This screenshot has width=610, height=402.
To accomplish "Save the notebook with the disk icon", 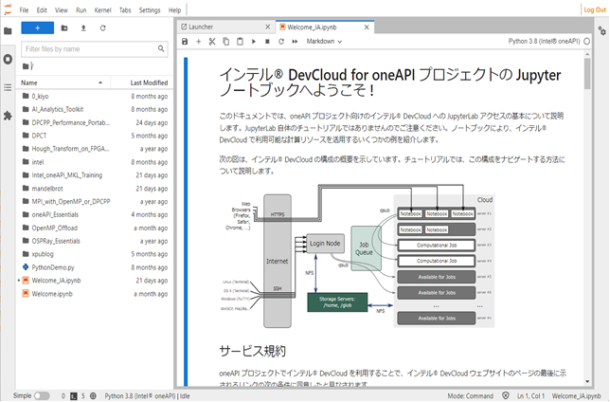I will click(x=185, y=42).
